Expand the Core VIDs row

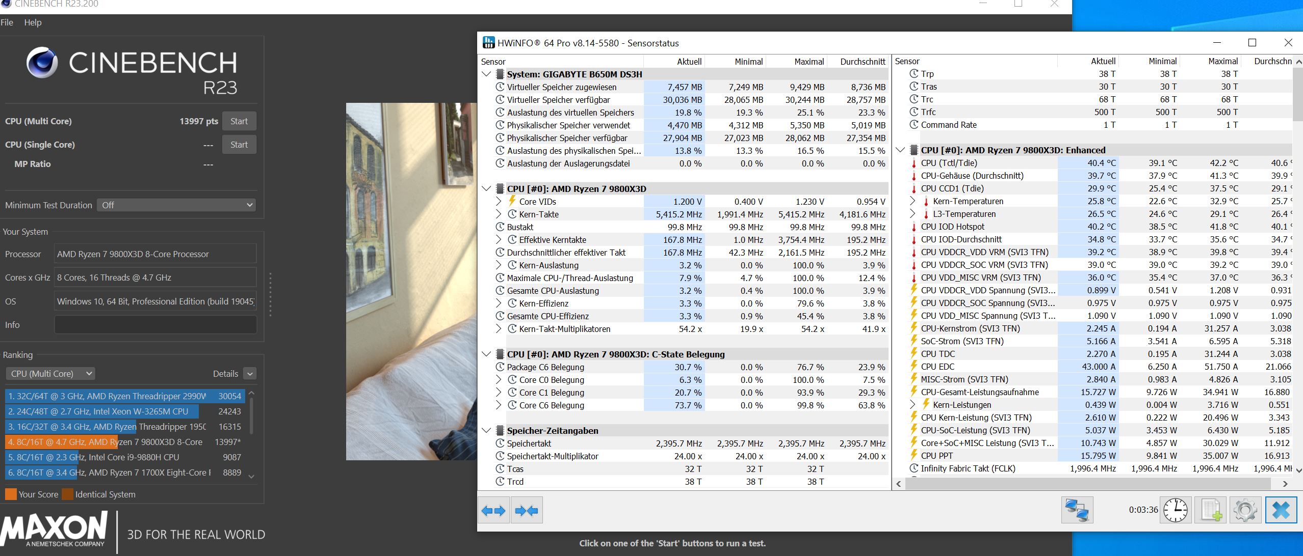pos(499,202)
